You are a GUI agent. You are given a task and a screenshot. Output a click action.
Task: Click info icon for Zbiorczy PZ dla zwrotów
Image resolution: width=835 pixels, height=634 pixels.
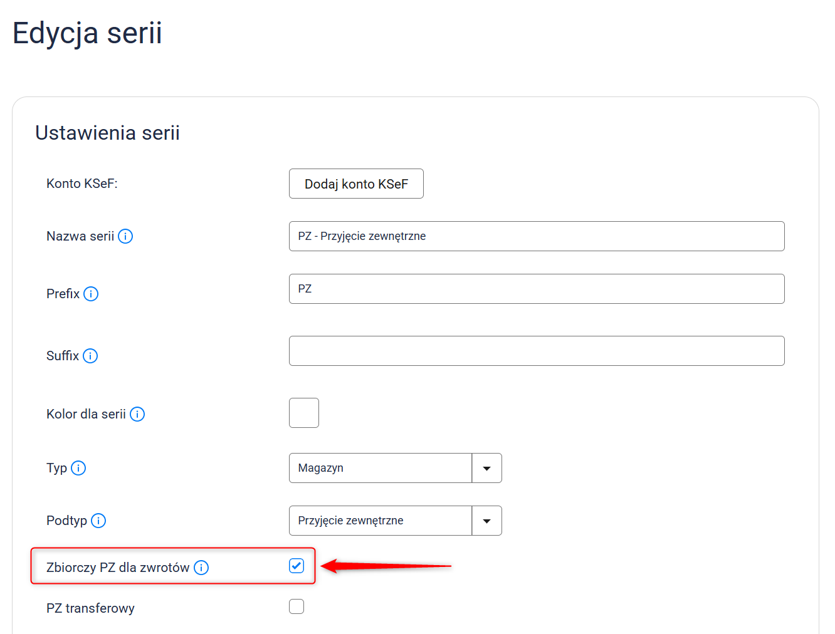click(x=201, y=568)
